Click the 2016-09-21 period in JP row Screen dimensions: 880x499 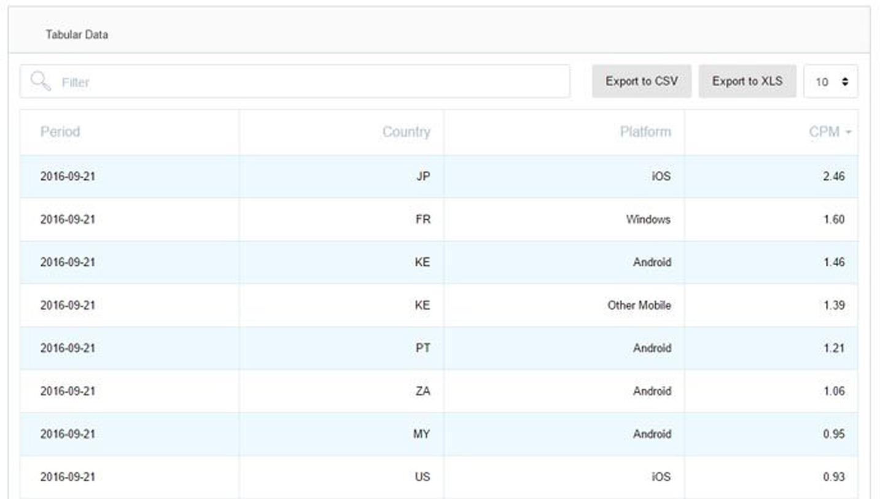[x=68, y=176]
